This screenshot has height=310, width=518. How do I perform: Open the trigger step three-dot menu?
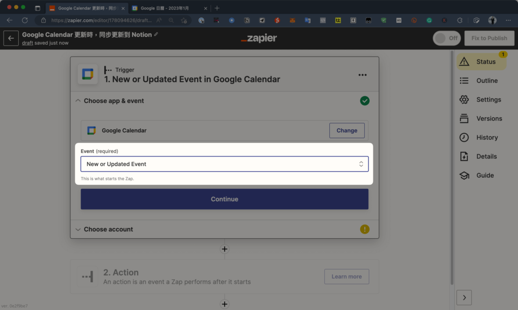[362, 75]
